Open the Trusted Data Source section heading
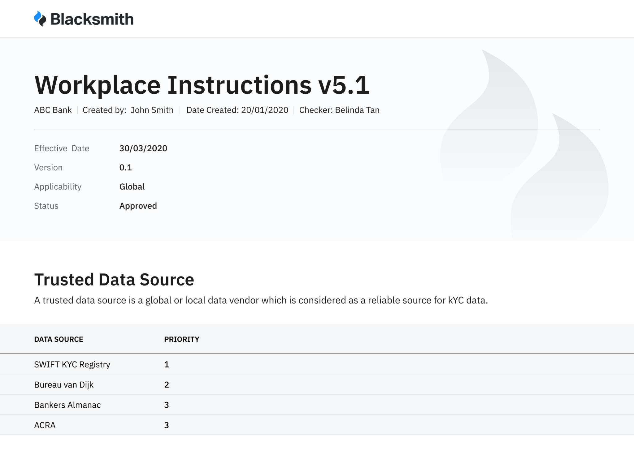The image size is (634, 476). (x=114, y=279)
